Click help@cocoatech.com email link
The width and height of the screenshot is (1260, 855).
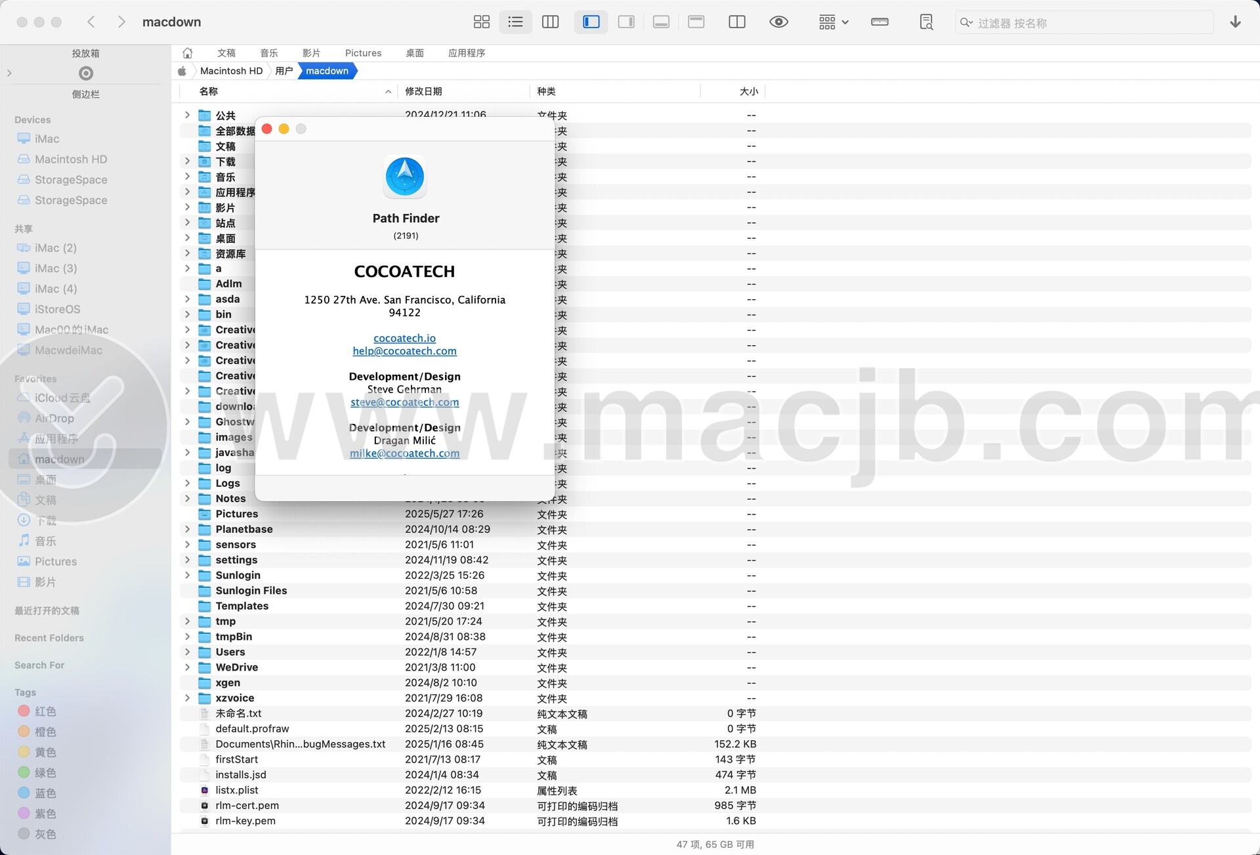404,351
